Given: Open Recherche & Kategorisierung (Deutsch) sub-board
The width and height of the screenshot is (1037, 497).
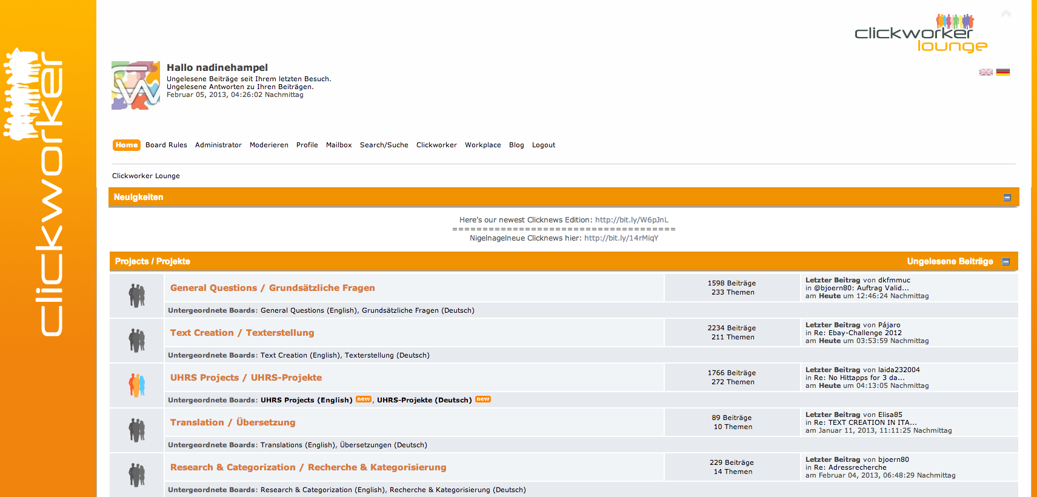Looking at the screenshot, I should [458, 490].
